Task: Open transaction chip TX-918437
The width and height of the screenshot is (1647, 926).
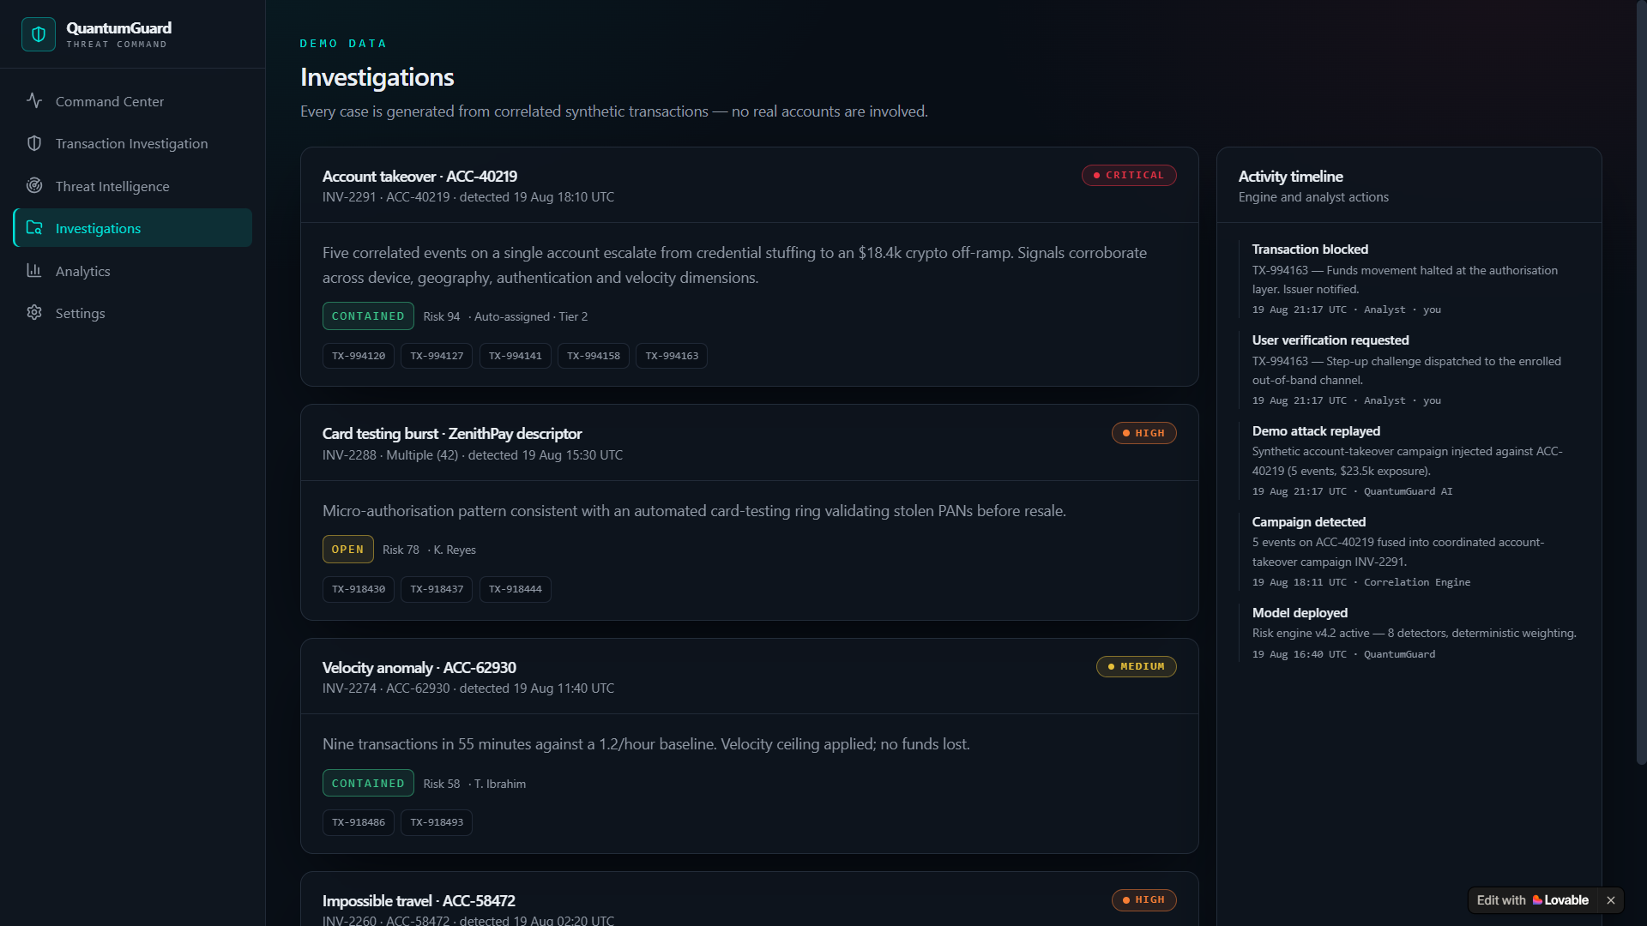Action: coord(437,589)
